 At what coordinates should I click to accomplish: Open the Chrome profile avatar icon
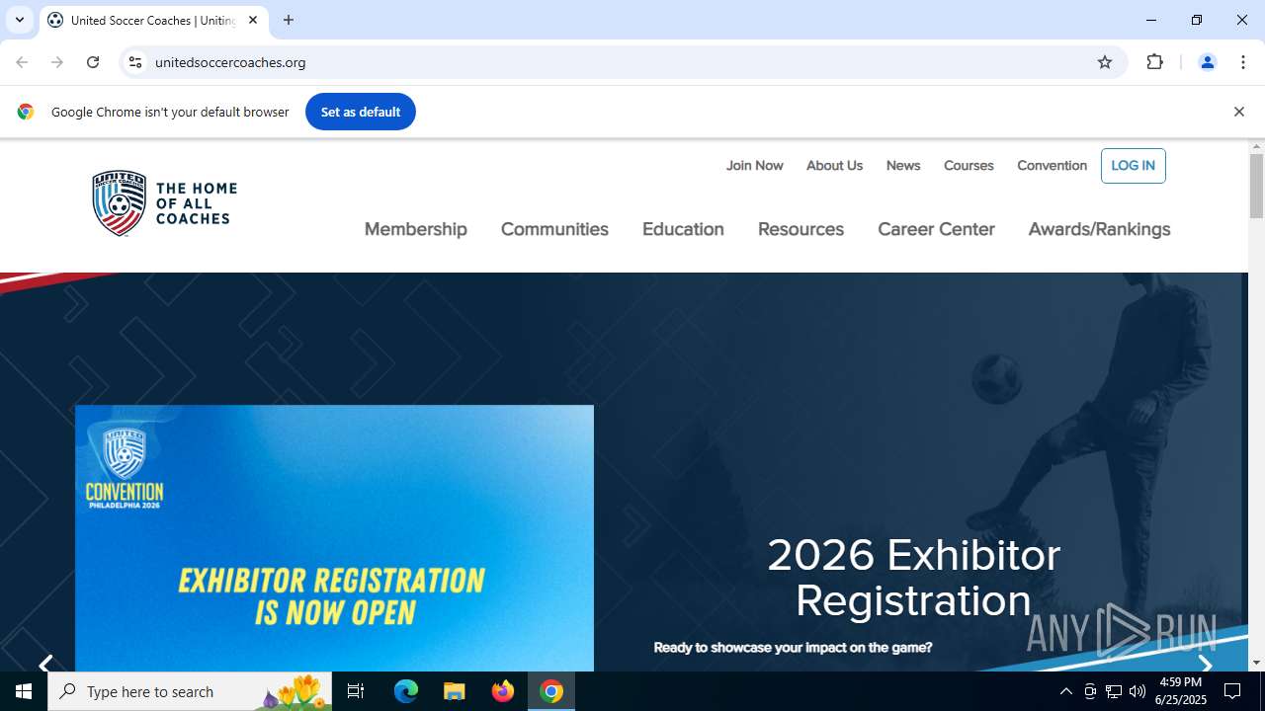[x=1207, y=62]
